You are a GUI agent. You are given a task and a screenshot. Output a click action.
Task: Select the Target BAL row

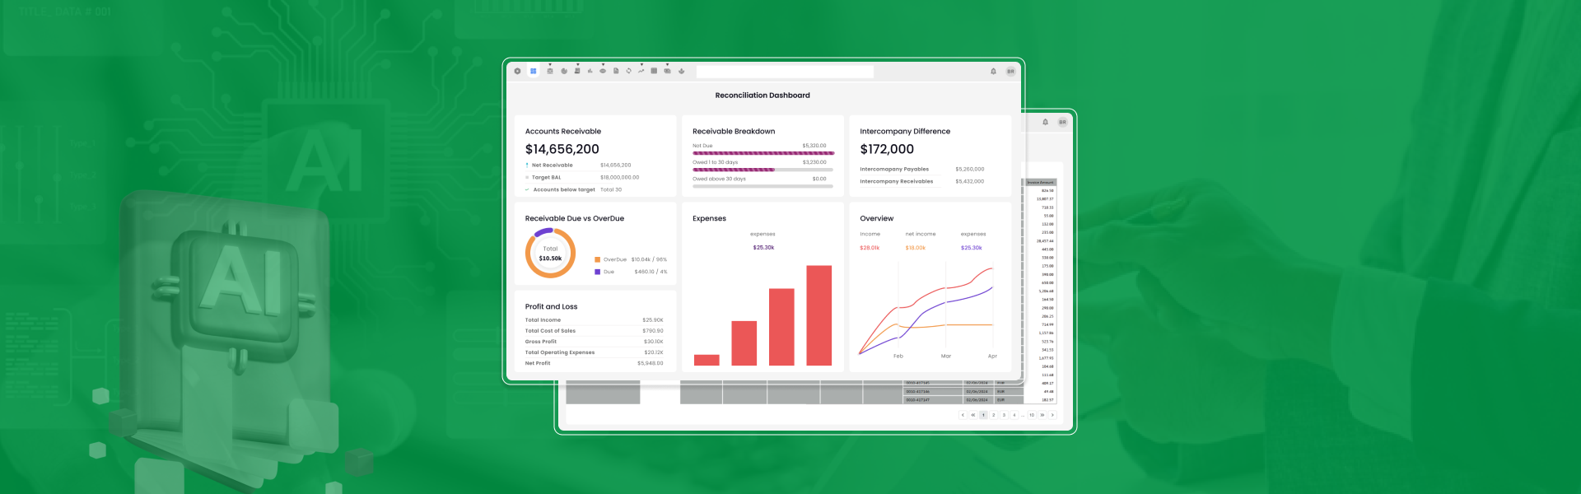coord(582,177)
